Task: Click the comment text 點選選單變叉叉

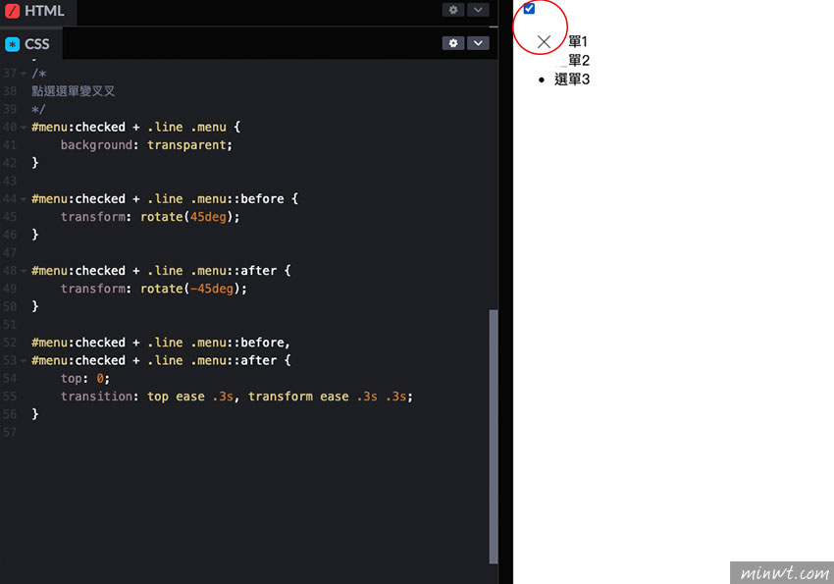Action: coord(74,91)
